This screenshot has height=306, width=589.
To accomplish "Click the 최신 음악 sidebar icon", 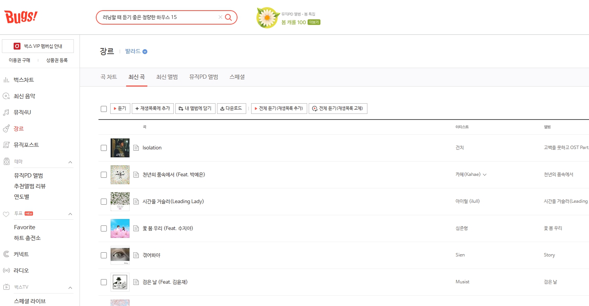I will point(6,96).
